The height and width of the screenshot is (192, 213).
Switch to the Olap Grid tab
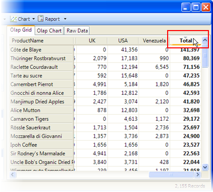21,30
